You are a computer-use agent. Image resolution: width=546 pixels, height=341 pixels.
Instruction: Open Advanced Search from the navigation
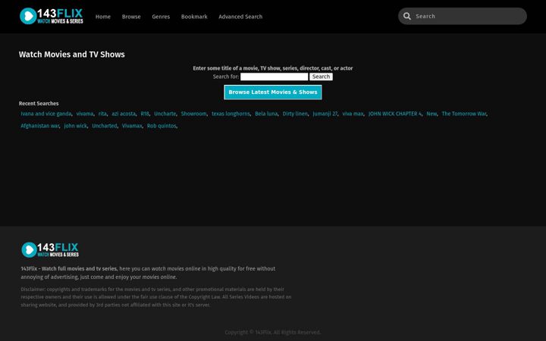coord(240,17)
